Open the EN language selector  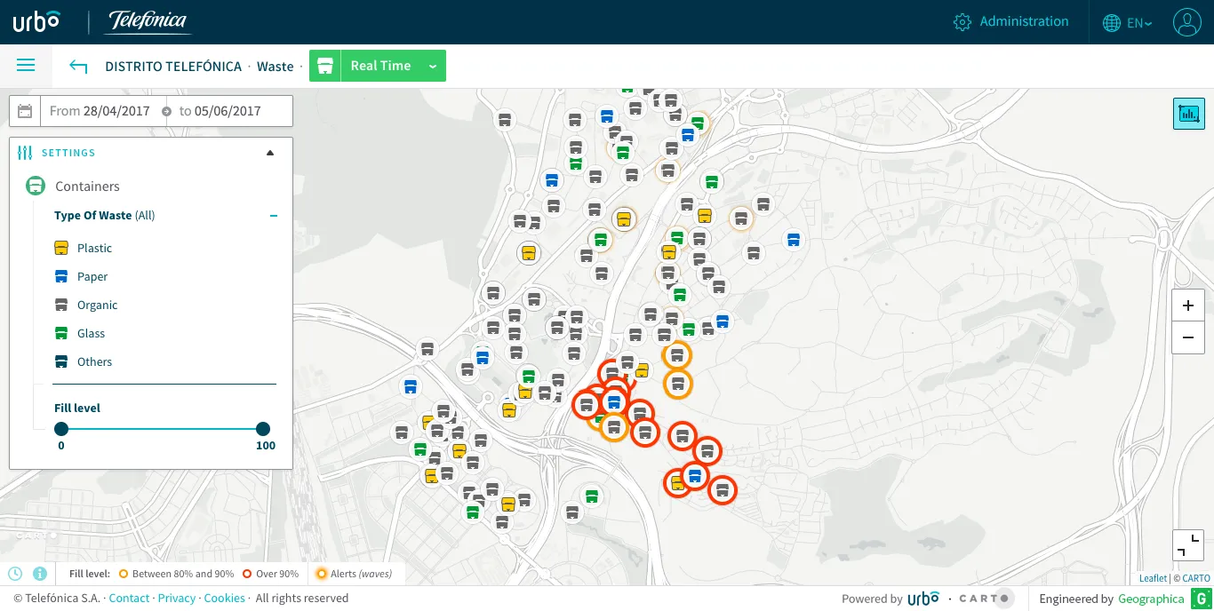pyautogui.click(x=1128, y=23)
